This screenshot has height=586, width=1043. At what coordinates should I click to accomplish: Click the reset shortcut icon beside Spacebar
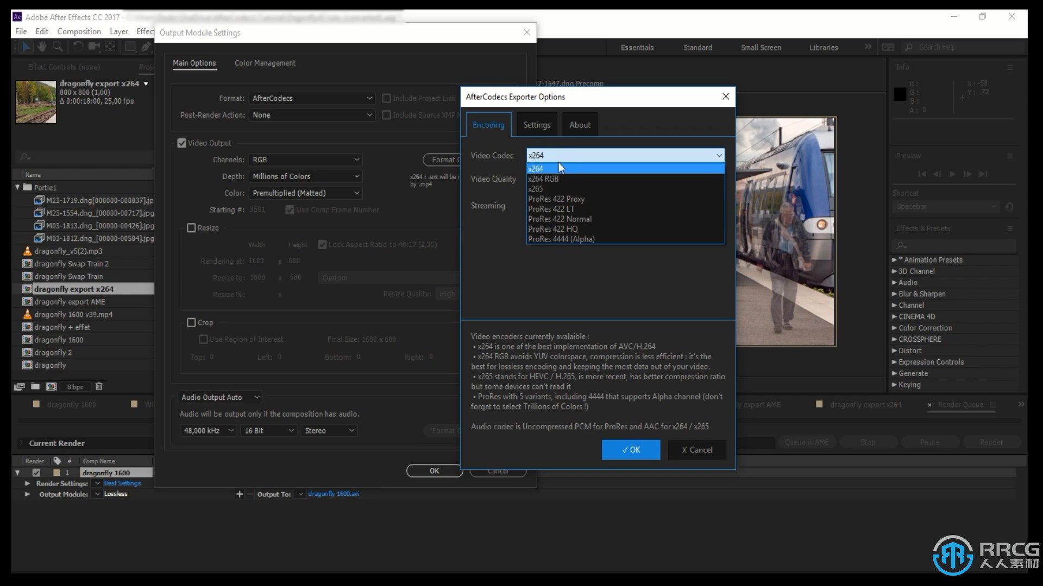point(1009,207)
